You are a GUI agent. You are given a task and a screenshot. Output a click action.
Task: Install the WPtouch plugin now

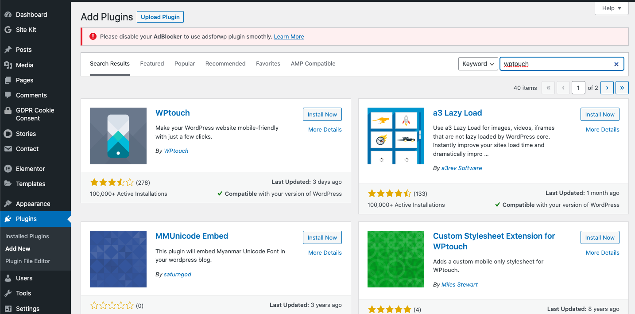pyautogui.click(x=322, y=114)
